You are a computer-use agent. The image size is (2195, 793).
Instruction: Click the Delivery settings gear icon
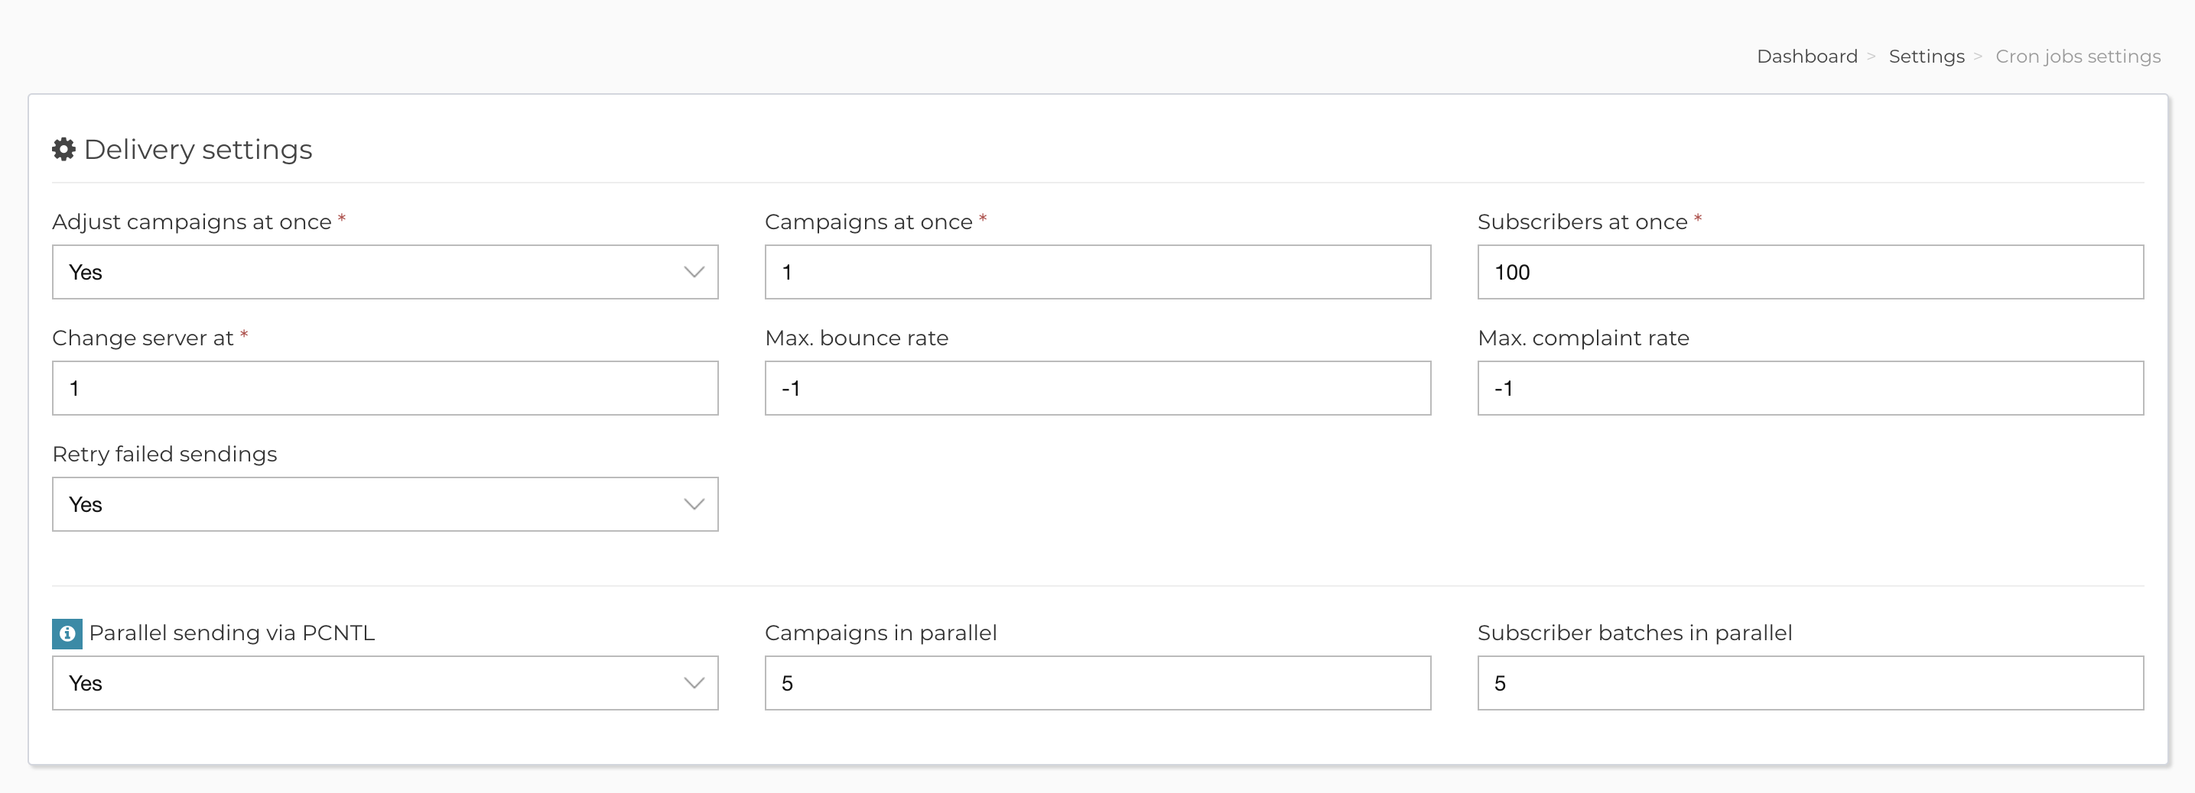(64, 150)
